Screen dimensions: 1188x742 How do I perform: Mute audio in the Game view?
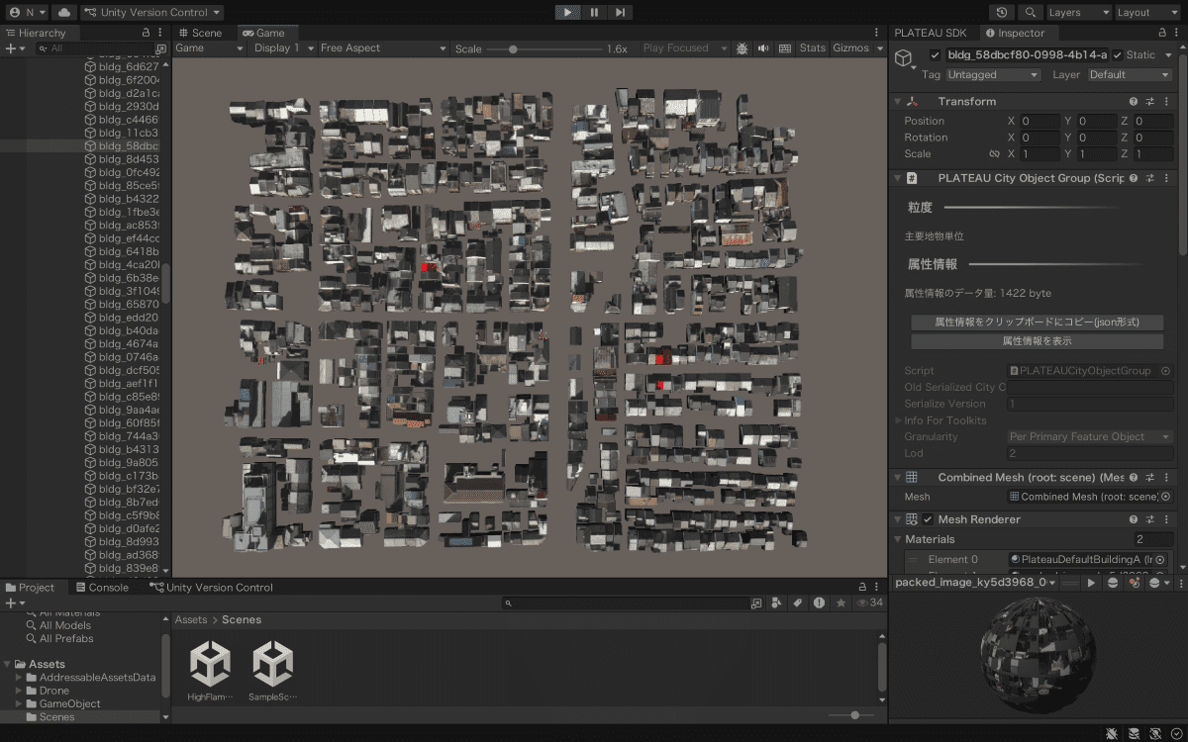point(763,48)
